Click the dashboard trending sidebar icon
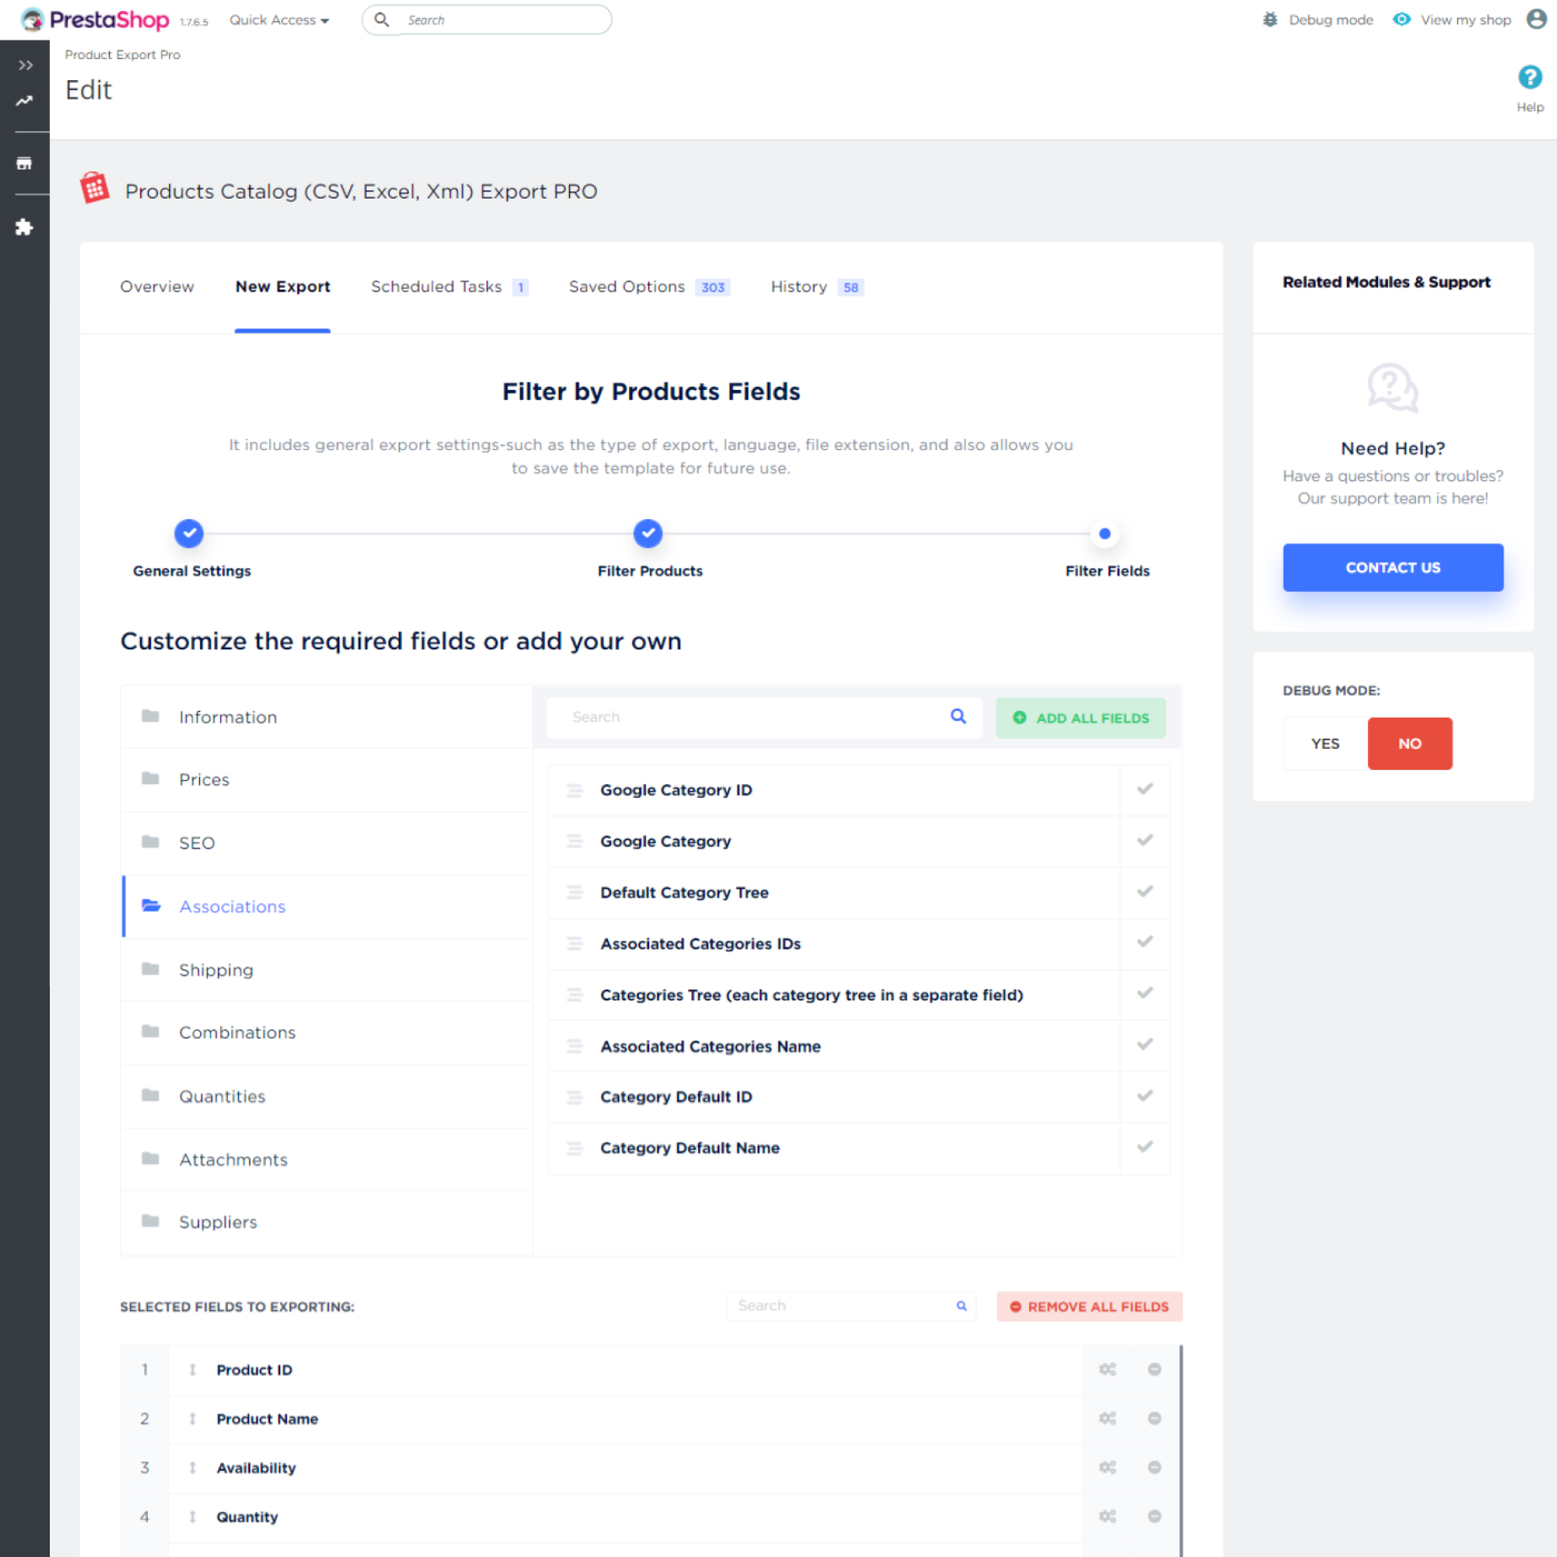The width and height of the screenshot is (1557, 1557). [24, 100]
